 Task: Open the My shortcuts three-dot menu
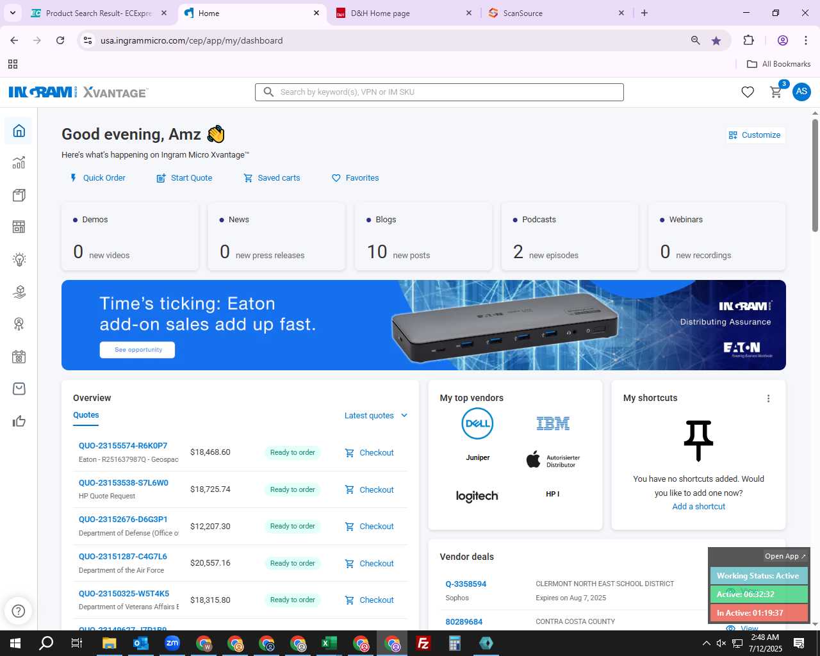(768, 398)
